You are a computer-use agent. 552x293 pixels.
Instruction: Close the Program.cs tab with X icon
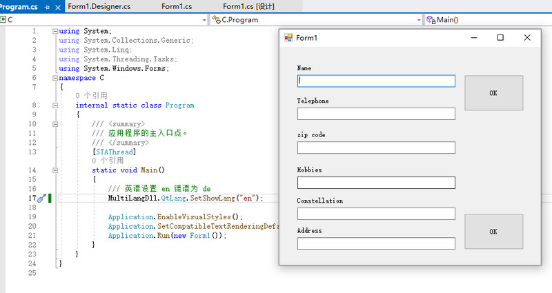58,8
